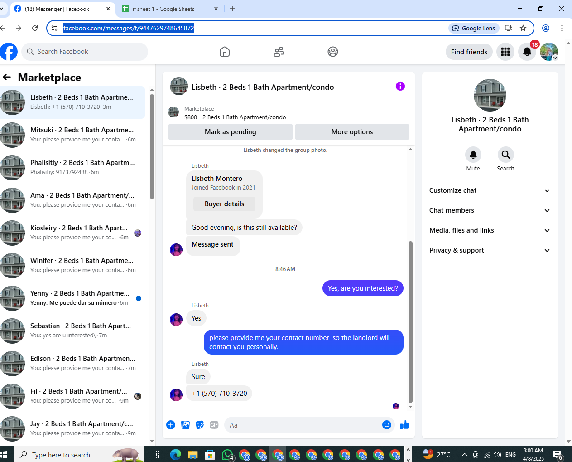
Task: Open Jay 2 Beds conversation
Action: (x=72, y=428)
